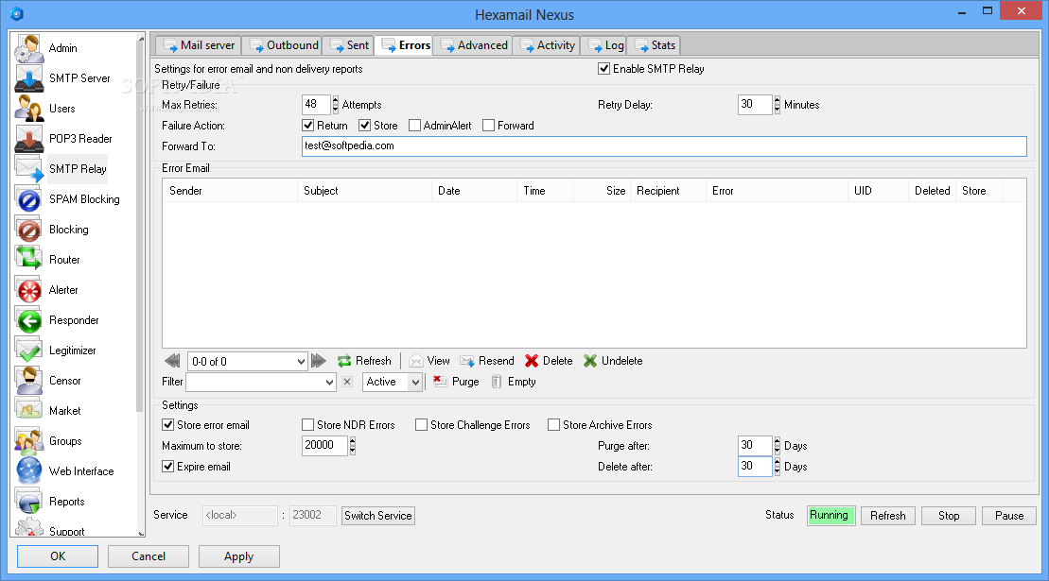Select the POP3 Reader icon
This screenshot has height=581, width=1049.
click(x=29, y=138)
